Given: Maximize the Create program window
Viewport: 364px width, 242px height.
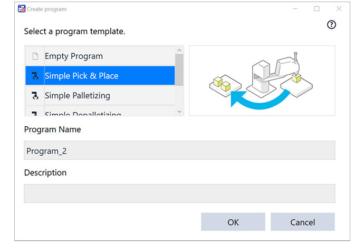Looking at the screenshot, I should [x=317, y=9].
